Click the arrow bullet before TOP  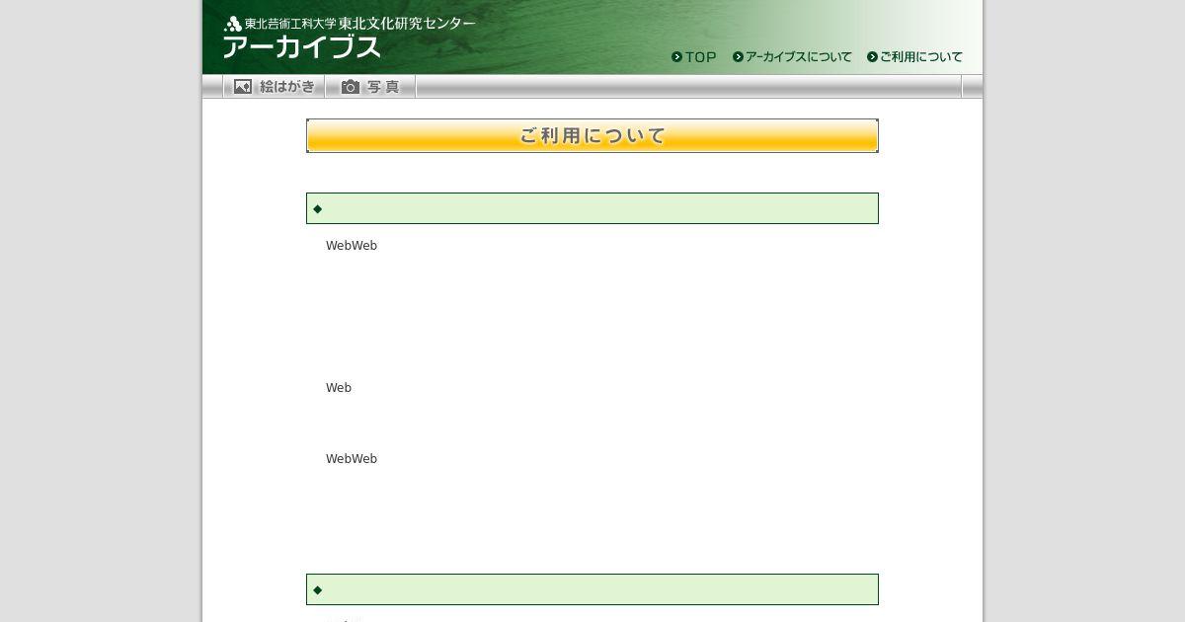pyautogui.click(x=677, y=57)
